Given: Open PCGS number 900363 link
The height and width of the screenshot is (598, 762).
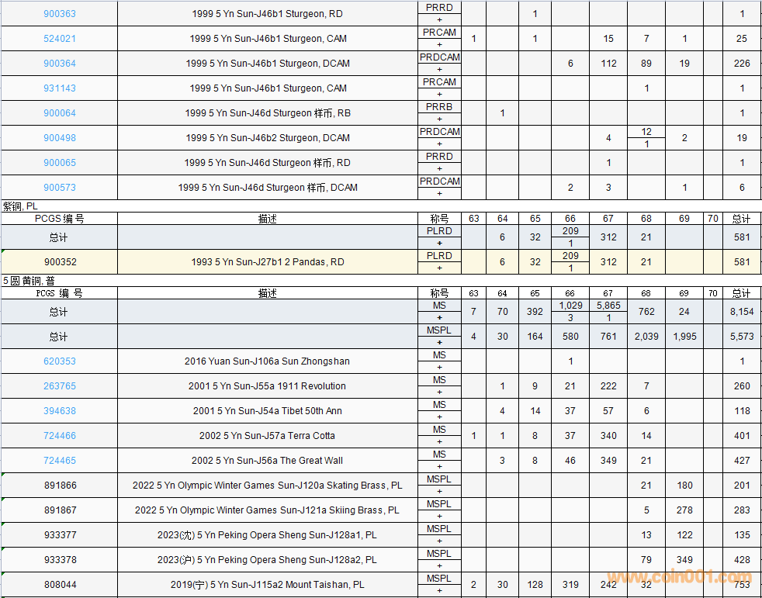Looking at the screenshot, I should 60,14.
